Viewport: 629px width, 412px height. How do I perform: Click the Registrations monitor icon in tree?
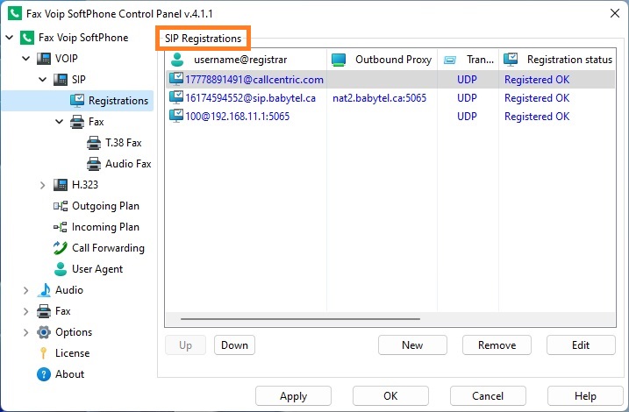tap(77, 101)
